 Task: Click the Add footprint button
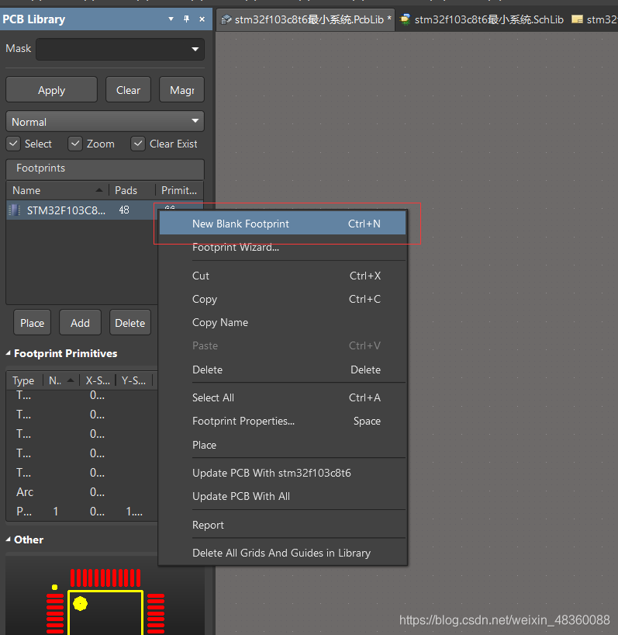[x=80, y=323]
